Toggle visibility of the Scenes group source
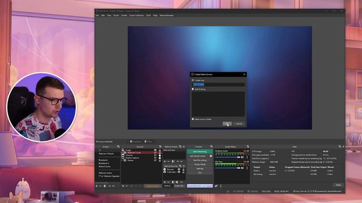 click(x=155, y=160)
